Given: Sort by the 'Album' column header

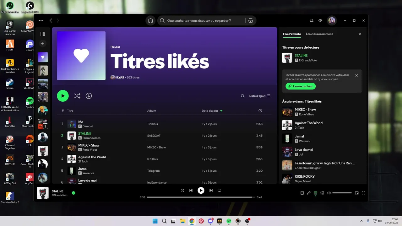Looking at the screenshot, I should pos(152,111).
